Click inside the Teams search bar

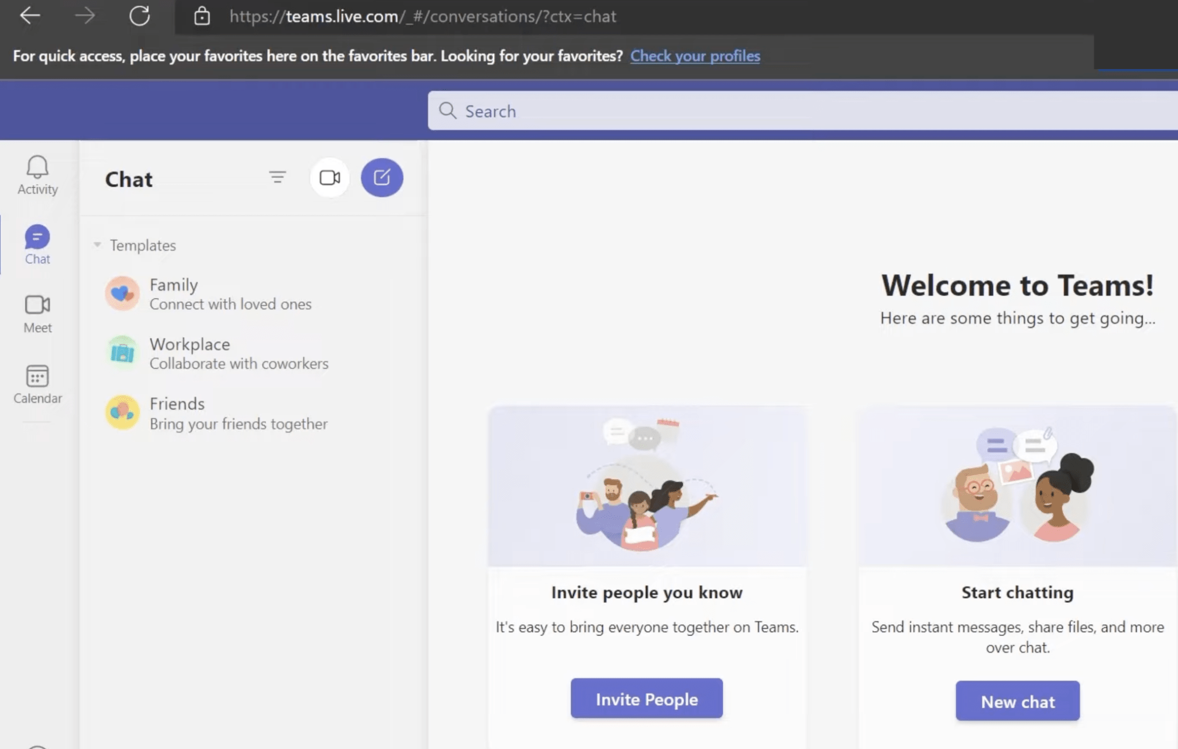[x=633, y=110]
